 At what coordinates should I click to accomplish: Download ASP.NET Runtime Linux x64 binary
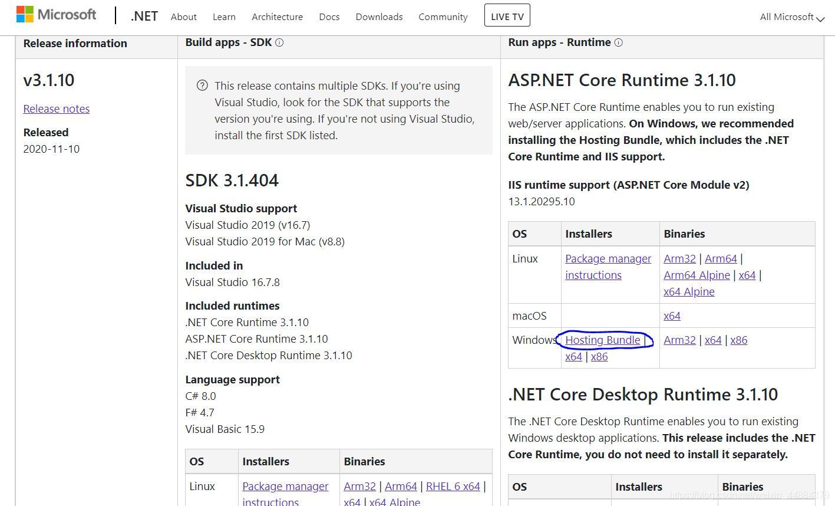pos(747,275)
